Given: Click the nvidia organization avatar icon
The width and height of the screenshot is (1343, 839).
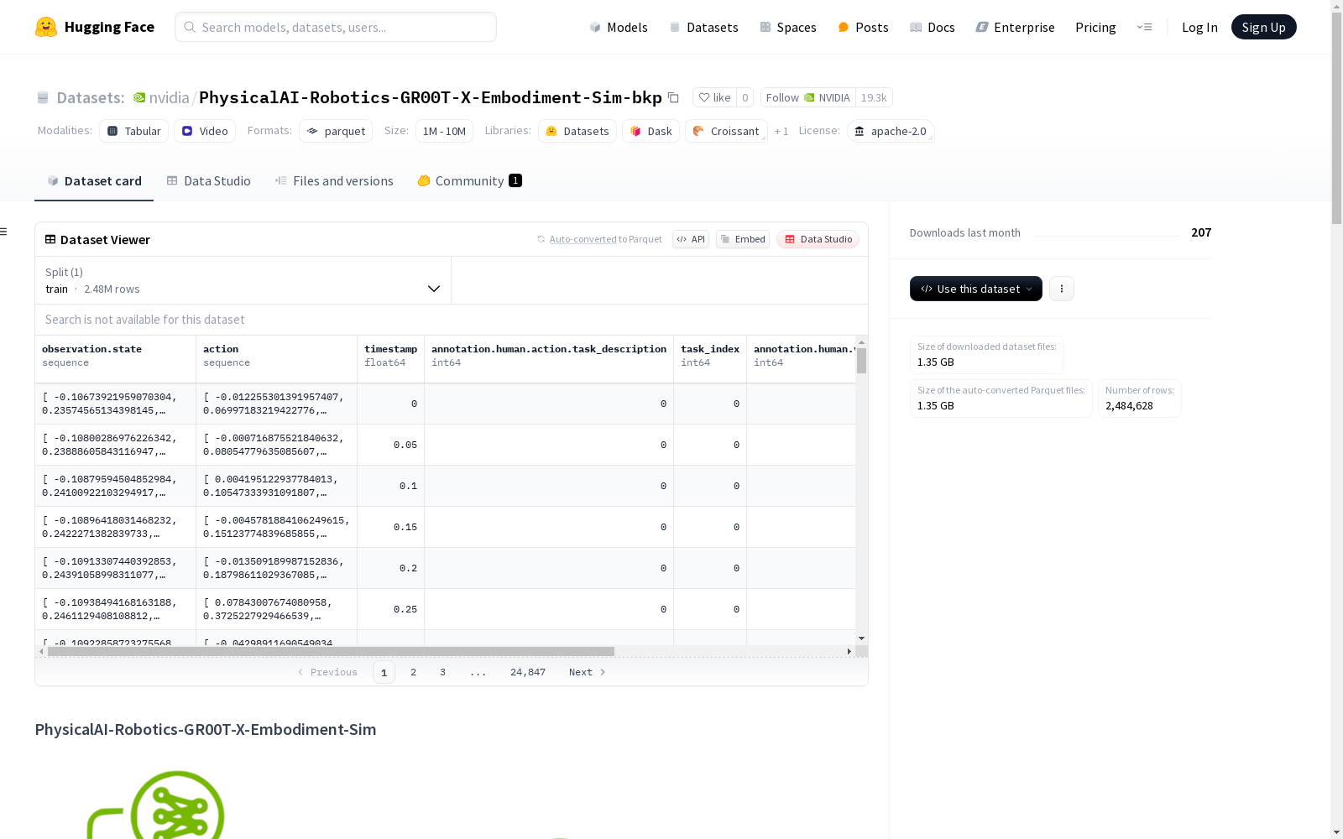Looking at the screenshot, I should 139,97.
